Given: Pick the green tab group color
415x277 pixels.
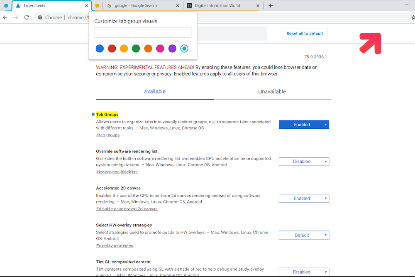Looking at the screenshot, I should pyautogui.click(x=136, y=49).
